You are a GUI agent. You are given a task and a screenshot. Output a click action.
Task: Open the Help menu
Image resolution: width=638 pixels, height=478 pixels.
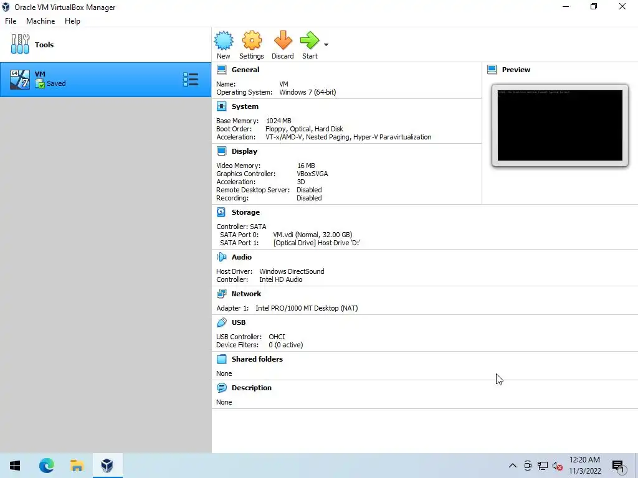(x=72, y=21)
